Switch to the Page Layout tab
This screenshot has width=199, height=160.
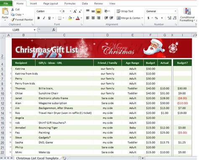pos(50,4)
